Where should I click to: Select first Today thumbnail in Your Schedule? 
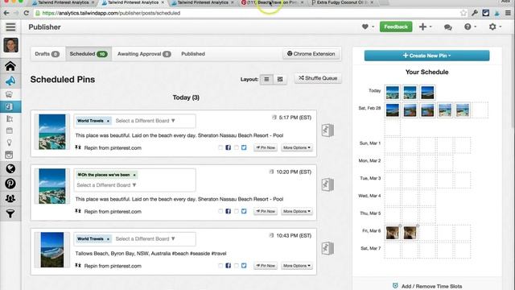(393, 93)
